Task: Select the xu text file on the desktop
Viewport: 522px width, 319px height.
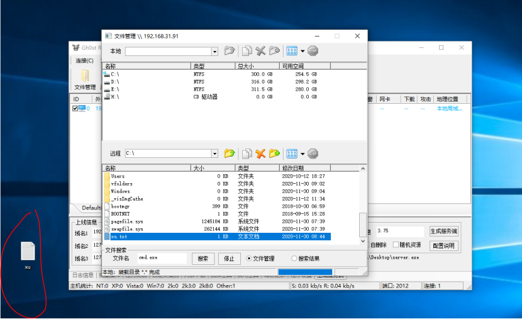Action: pos(28,255)
